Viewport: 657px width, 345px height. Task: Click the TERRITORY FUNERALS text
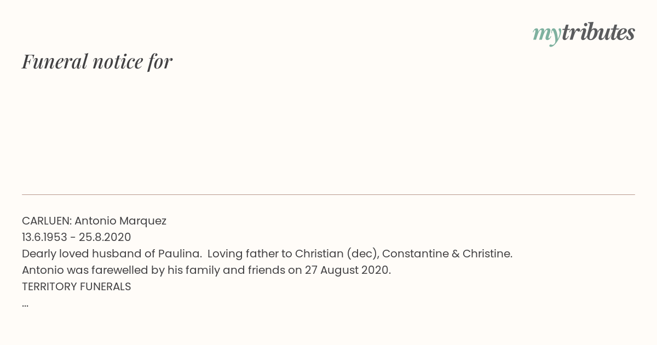77,286
